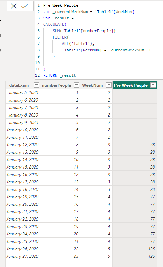The height and width of the screenshot is (267, 163).
Task: Open the numberPeople column filter dropdown
Action: click(77, 85)
